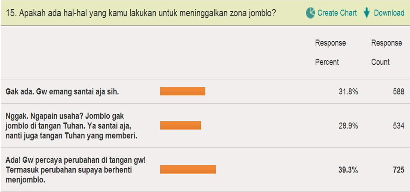Click the 31.8% percentage value
The width and height of the screenshot is (410, 192).
click(348, 92)
